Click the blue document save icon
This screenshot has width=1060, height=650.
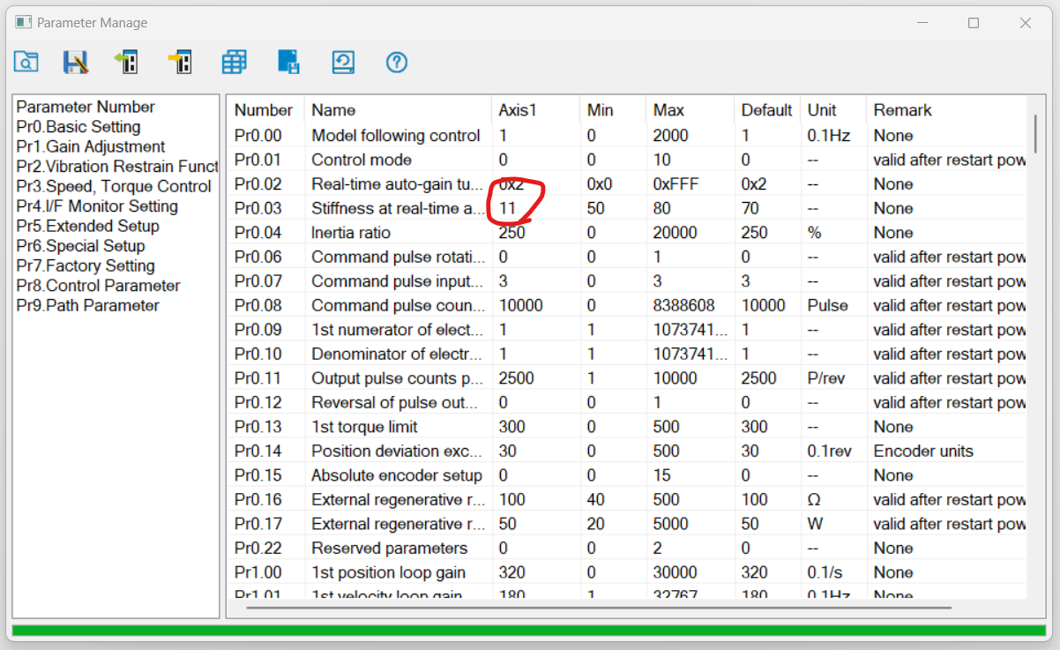(x=288, y=62)
